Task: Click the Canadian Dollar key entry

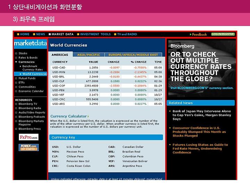Action: coord(133,147)
